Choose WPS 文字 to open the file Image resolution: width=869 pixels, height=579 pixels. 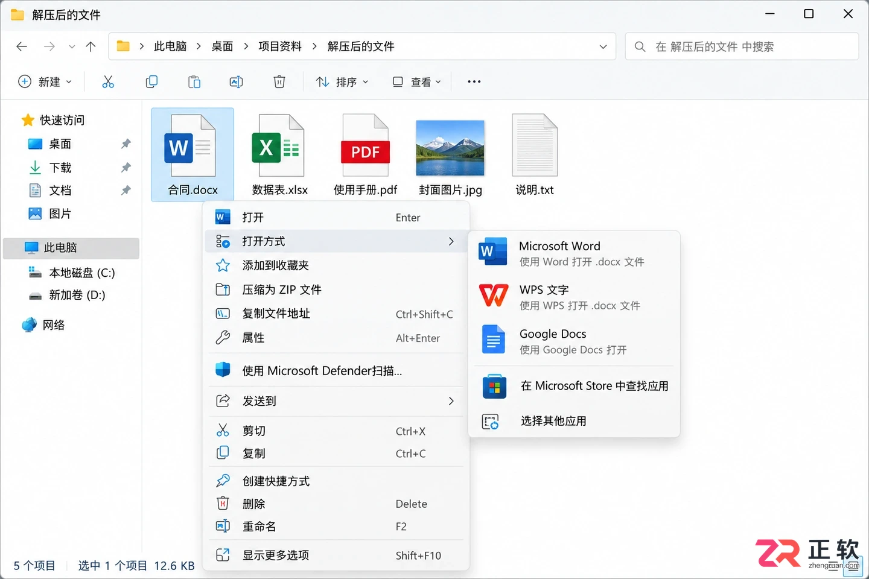coord(574,297)
